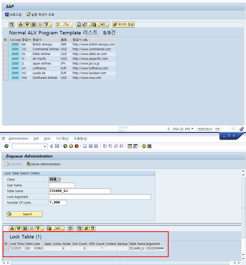Screen dimensions: 246x265
Task: Open Administration menu
Action: coord(18,139)
